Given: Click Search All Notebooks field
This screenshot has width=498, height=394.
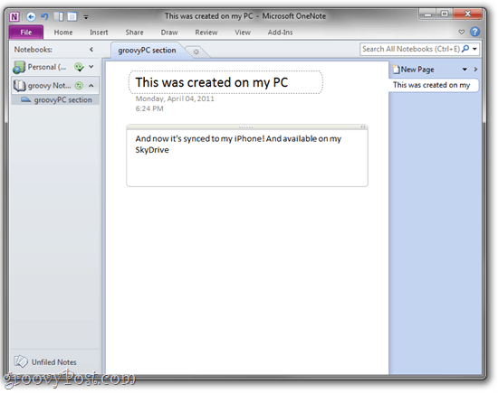Looking at the screenshot, I should click(x=411, y=49).
